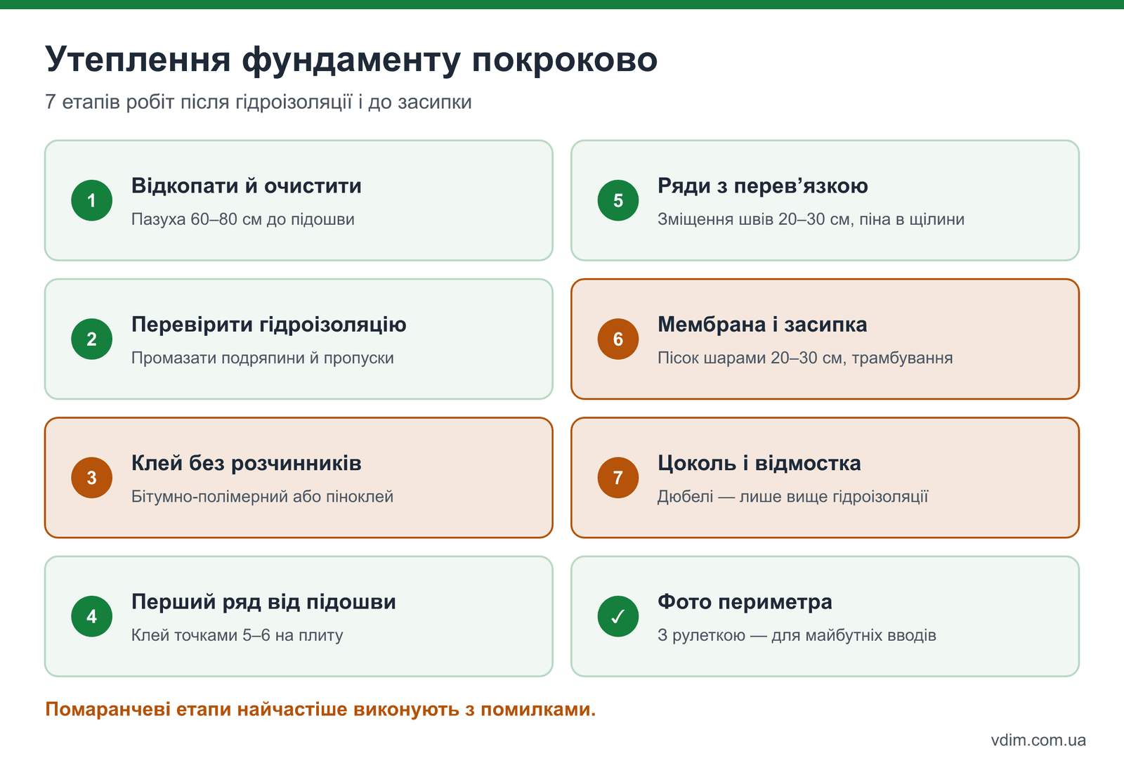Screen dimensions: 1124x768
Task: Click the orange step 7 circle
Action: click(618, 478)
